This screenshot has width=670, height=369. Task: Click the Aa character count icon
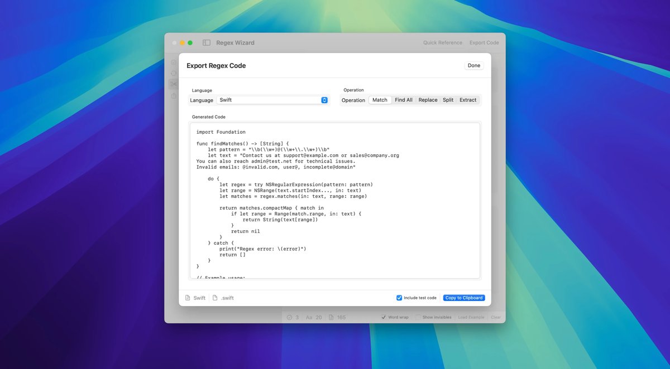click(309, 317)
